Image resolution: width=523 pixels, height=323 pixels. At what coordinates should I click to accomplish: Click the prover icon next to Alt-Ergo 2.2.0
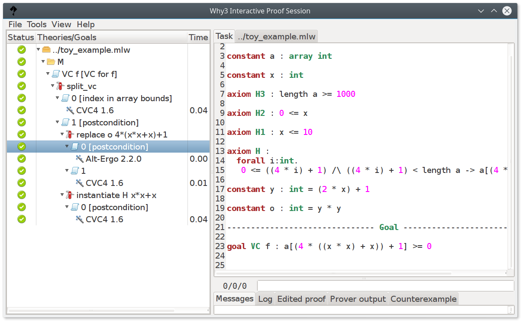click(80, 159)
